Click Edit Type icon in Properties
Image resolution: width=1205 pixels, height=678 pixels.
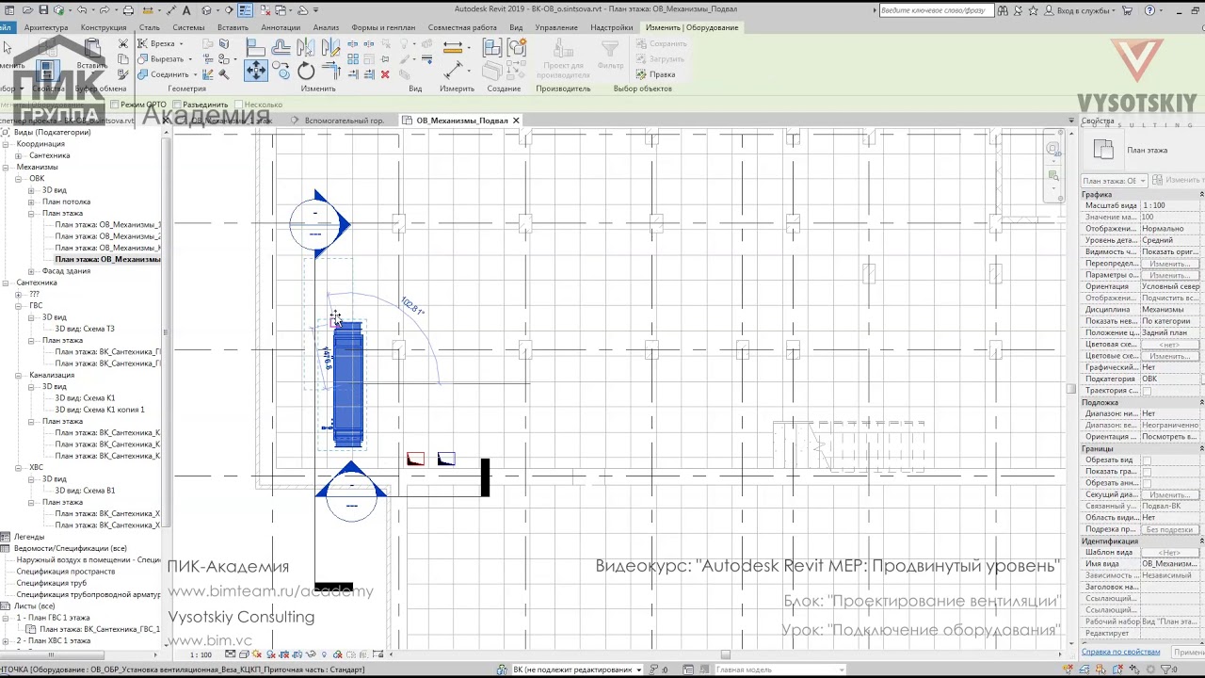(x=1158, y=180)
